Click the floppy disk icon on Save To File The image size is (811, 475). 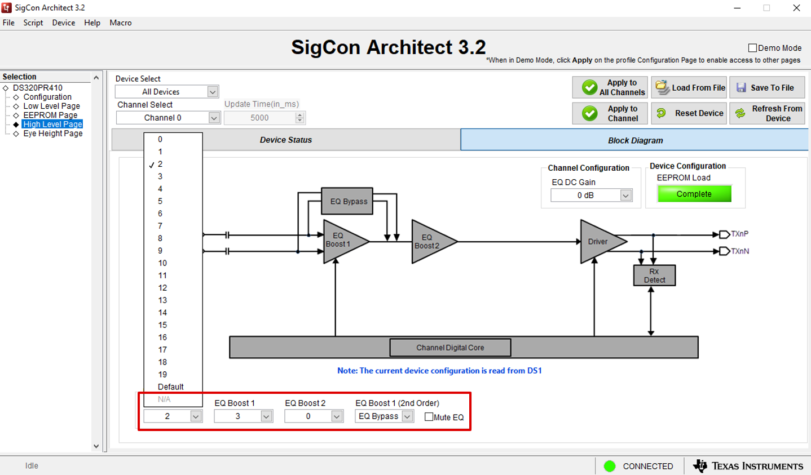[741, 88]
